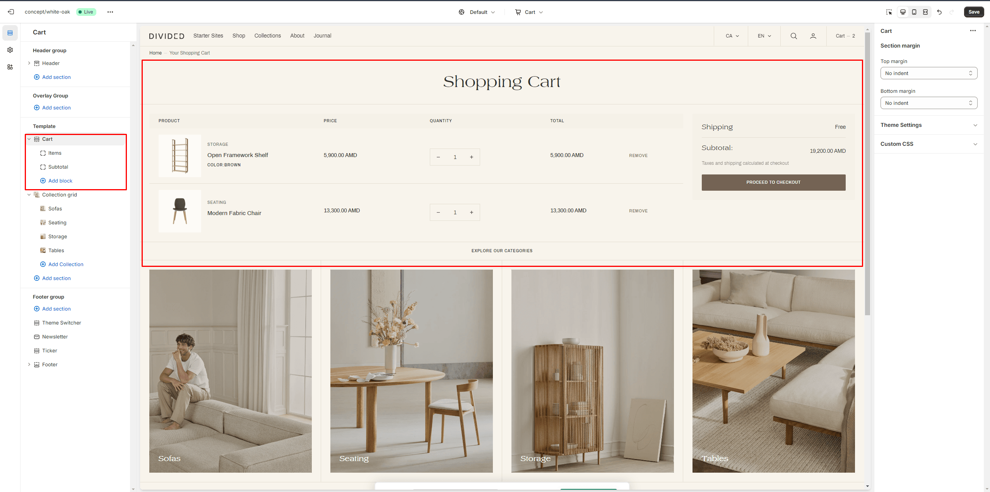Click the search icon in store header
990x492 pixels.
[x=793, y=36]
